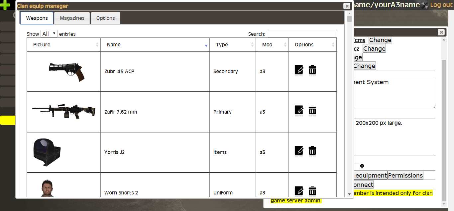Screen dimensions: 454x211
Task: Click the Log out link
Action: click(441, 5)
